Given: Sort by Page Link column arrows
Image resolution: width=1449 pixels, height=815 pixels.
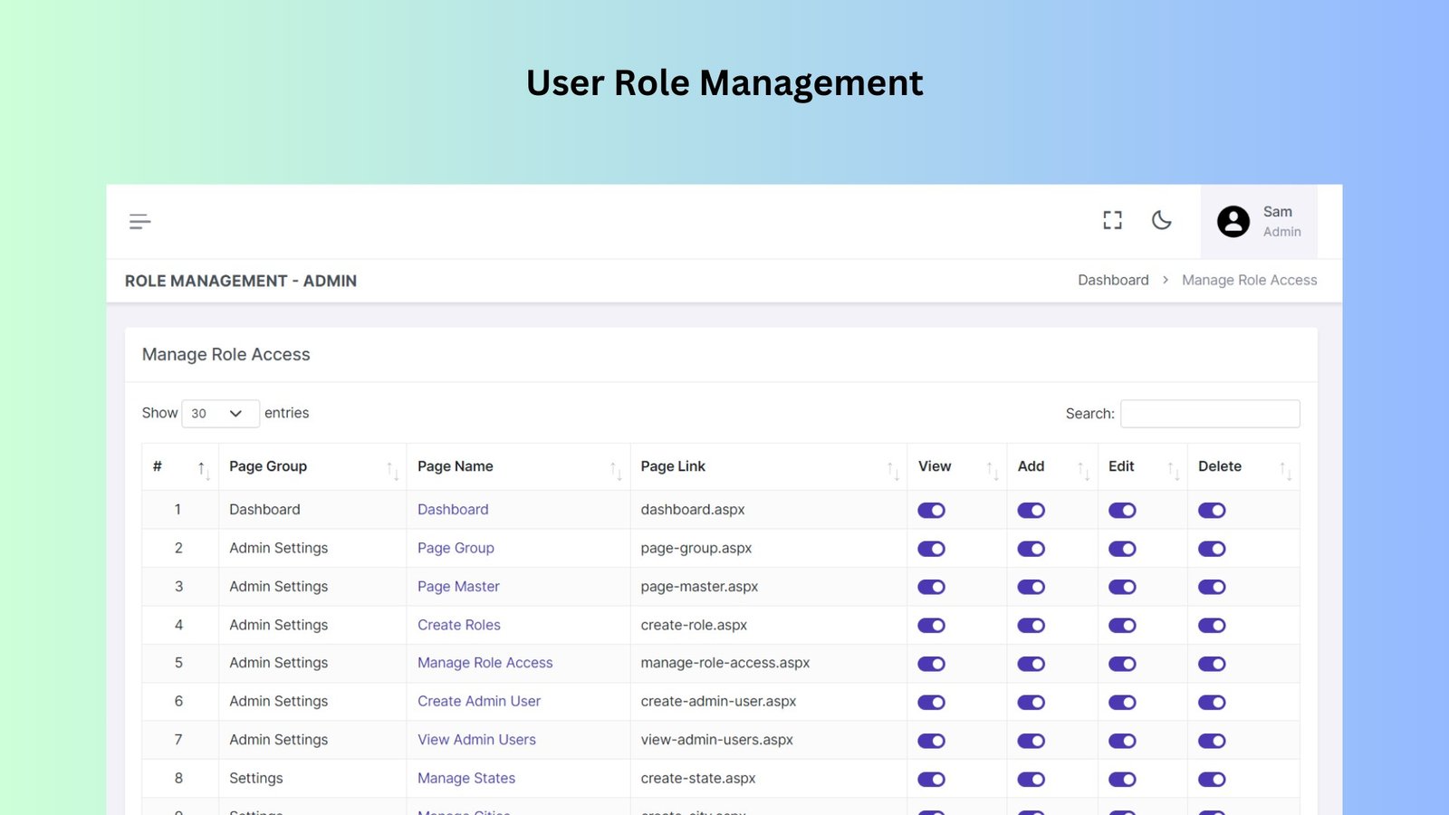Looking at the screenshot, I should point(893,469).
